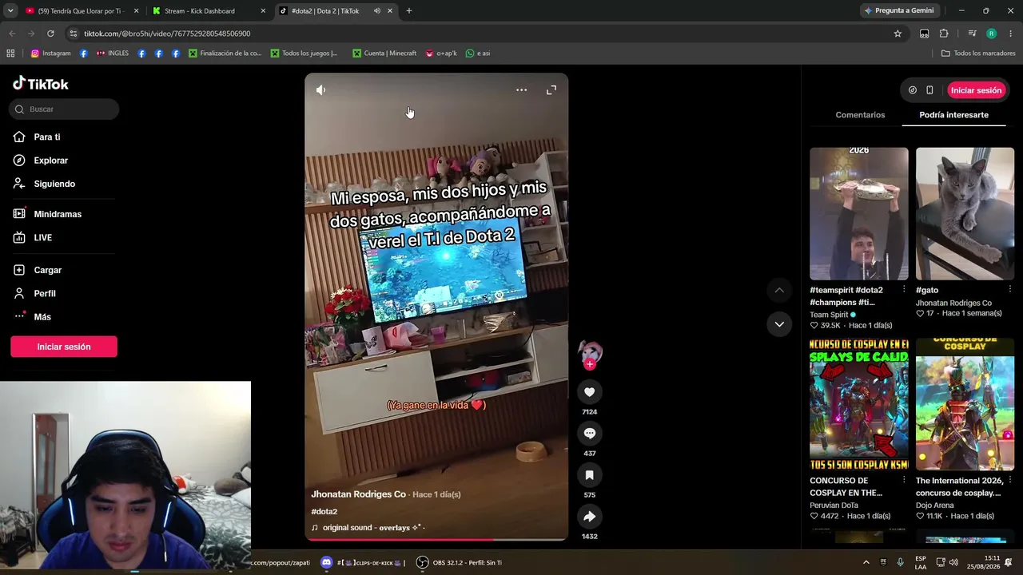Open Peruvian DoTa channel link
This screenshot has width=1023, height=575.
coord(834,505)
